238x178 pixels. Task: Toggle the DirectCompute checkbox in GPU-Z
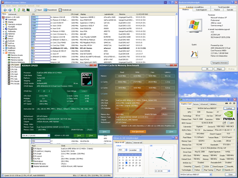click(x=211, y=167)
